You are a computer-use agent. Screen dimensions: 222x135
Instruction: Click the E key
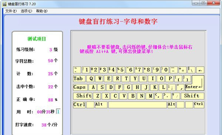coord(108,79)
